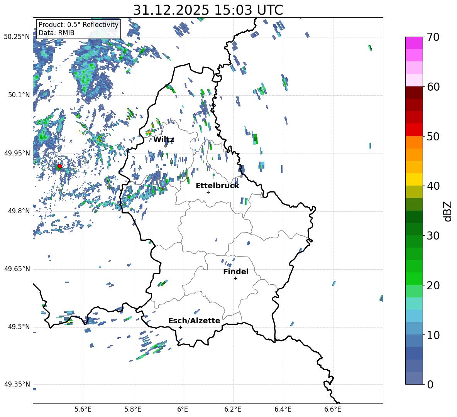Click the title 31.12.2025 15:03 UTC
Screen dimensions: 457x417
(208, 10)
